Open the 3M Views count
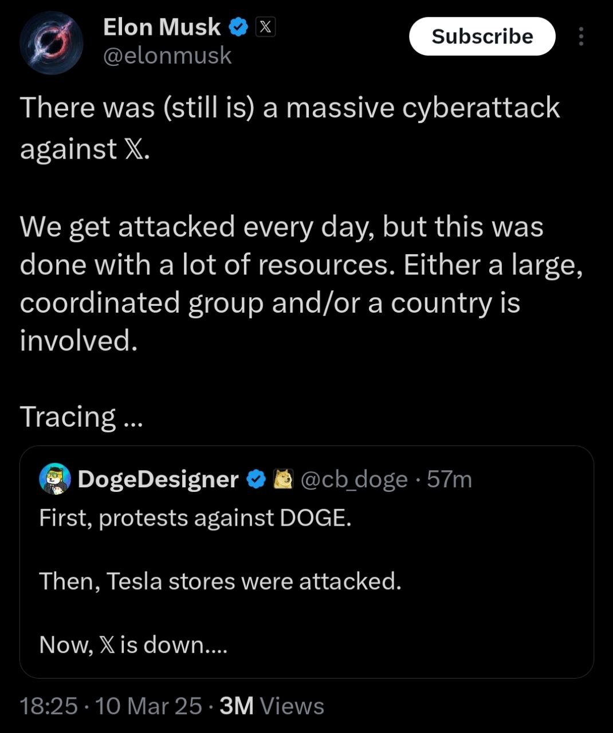Viewport: 613px width, 733px height. tap(272, 706)
